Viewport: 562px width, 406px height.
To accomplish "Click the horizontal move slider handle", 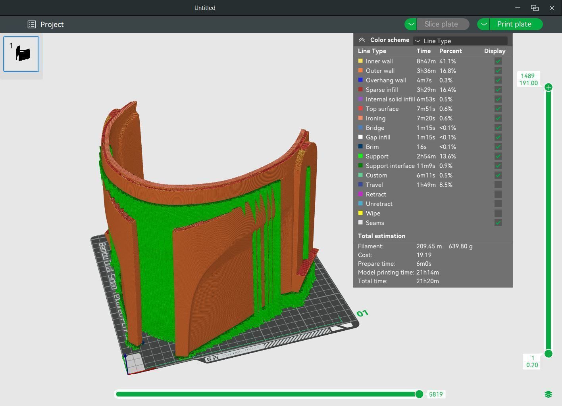I will click(419, 394).
